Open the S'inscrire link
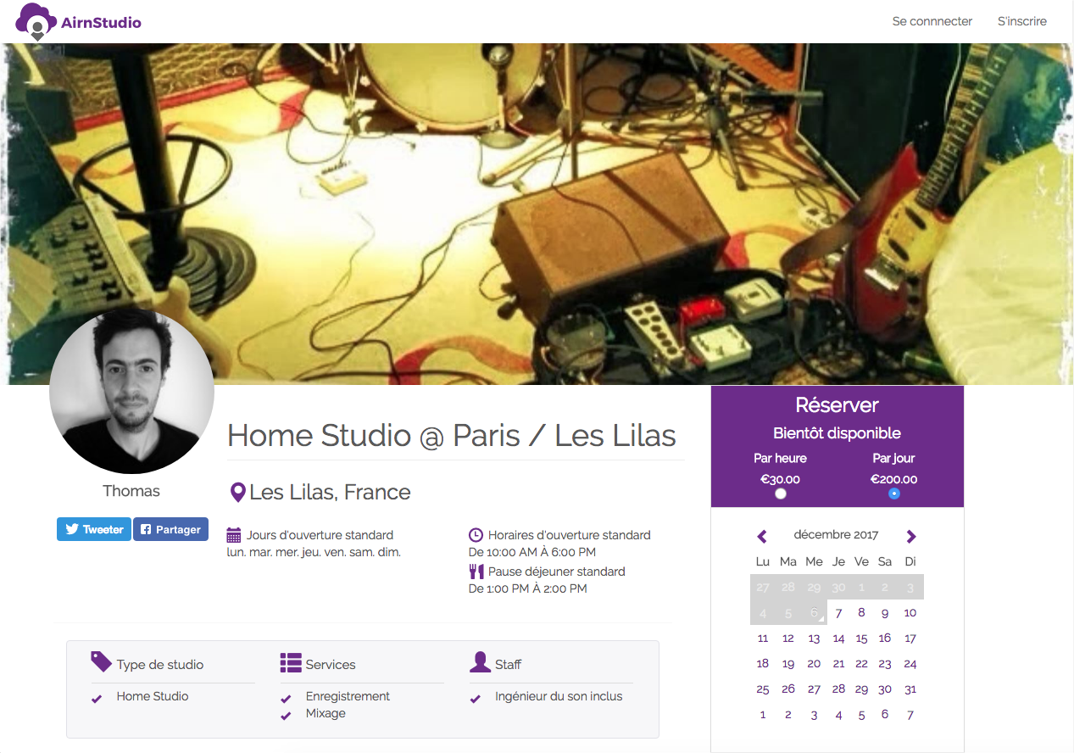1074x753 pixels. pos(1022,21)
